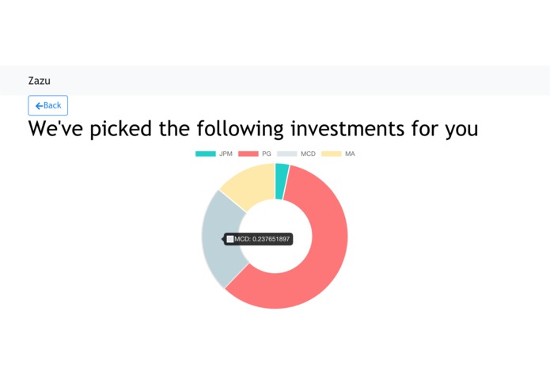Click the MA legend label
Image resolution: width=550 pixels, height=391 pixels.
[x=350, y=154]
